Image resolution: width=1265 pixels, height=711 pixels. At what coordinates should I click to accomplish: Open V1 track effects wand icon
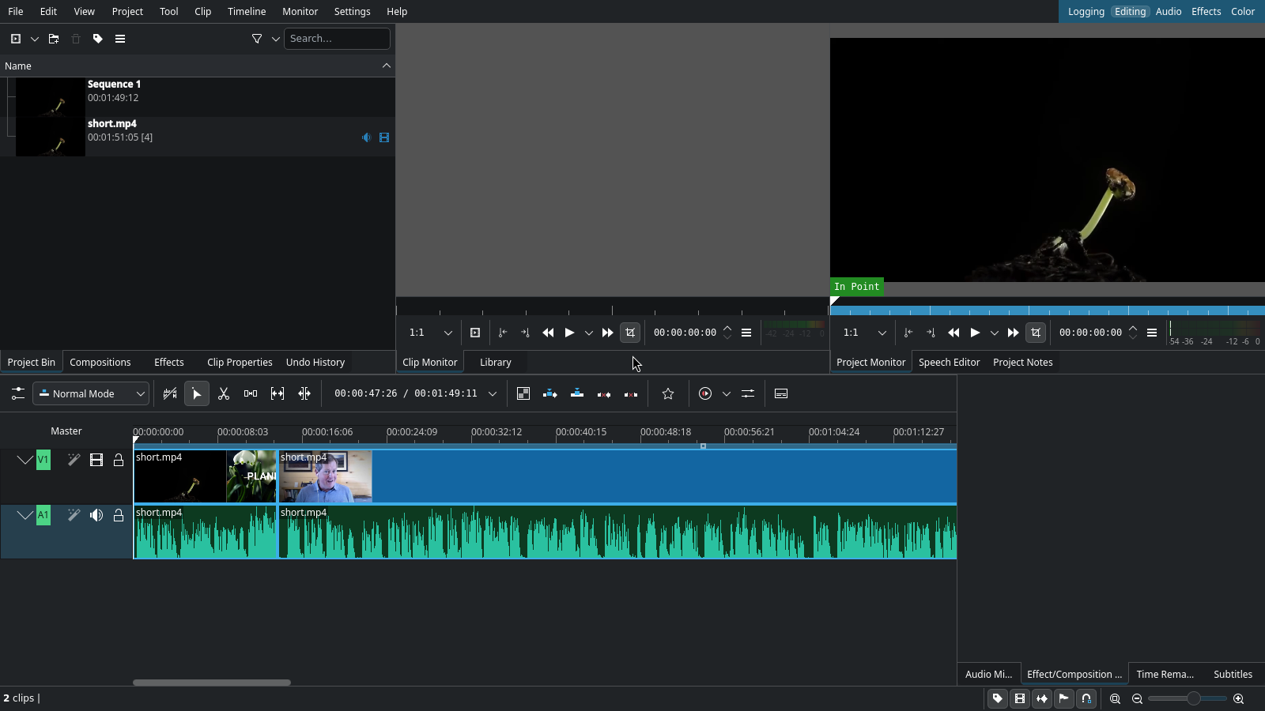click(x=74, y=460)
